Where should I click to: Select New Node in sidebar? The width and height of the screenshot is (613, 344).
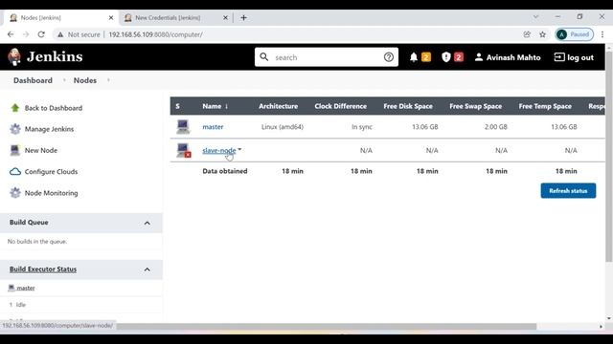41,150
